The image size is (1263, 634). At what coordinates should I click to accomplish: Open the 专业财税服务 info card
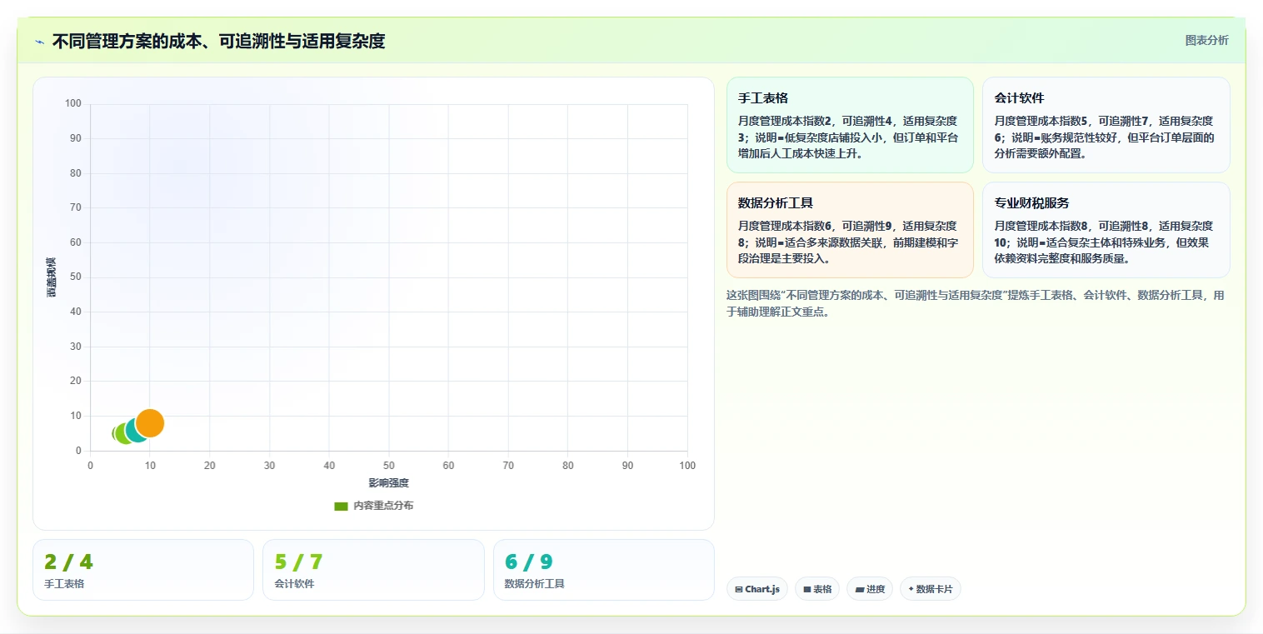tap(1106, 230)
